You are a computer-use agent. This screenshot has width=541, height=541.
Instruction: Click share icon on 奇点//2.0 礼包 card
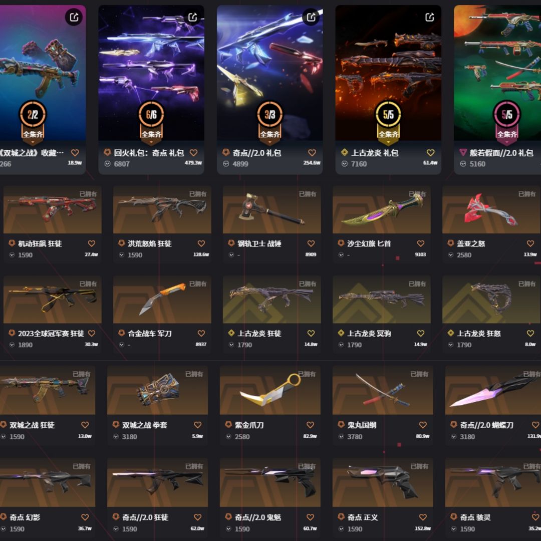coord(311,17)
